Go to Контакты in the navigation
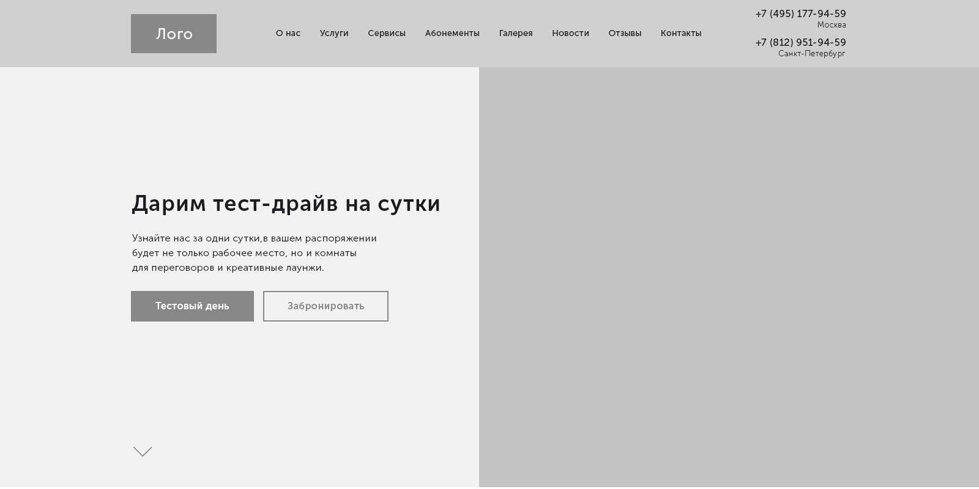The height and width of the screenshot is (489, 979). point(681,34)
